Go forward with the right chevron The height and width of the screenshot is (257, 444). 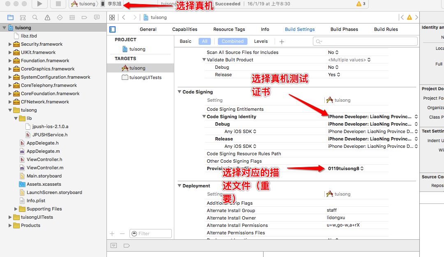[x=135, y=17]
